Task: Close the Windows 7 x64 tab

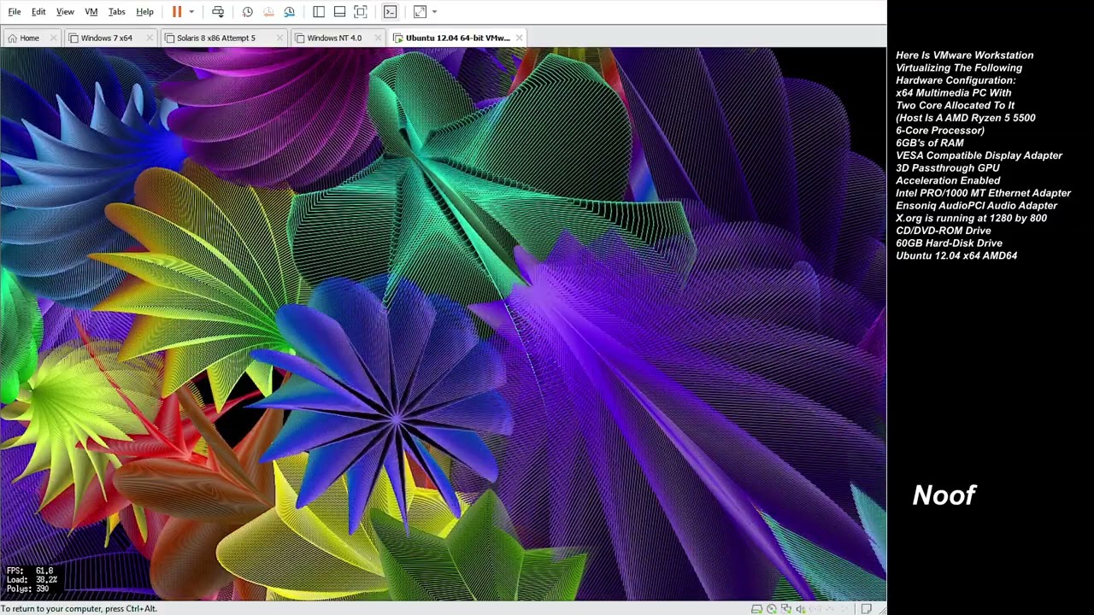Action: 150,38
